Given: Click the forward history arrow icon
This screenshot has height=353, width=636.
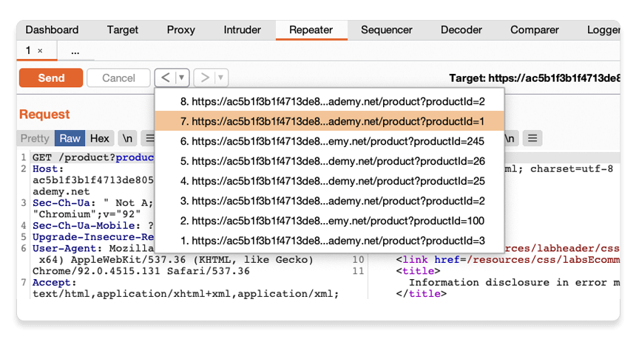Looking at the screenshot, I should [205, 78].
